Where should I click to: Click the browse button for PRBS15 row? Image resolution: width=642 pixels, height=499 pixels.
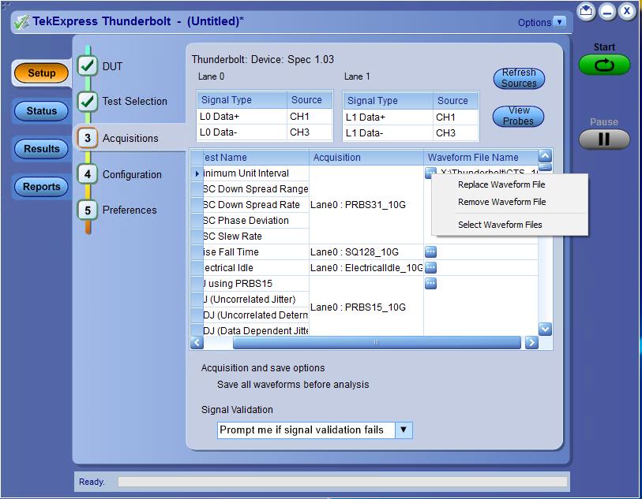431,283
